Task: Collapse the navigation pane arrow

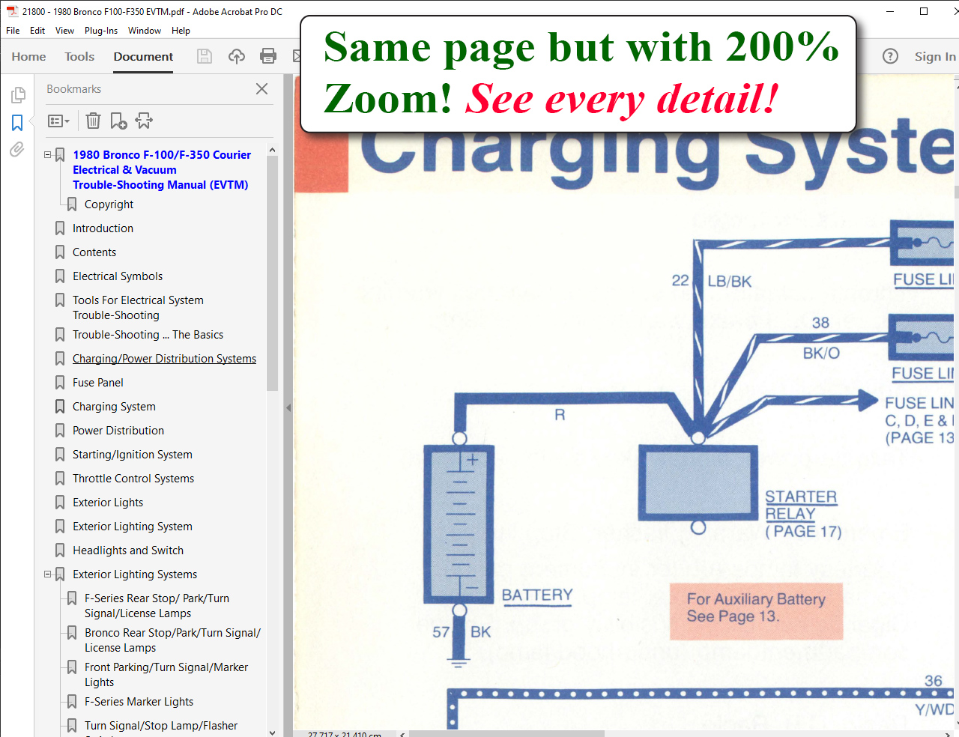Action: [x=288, y=408]
